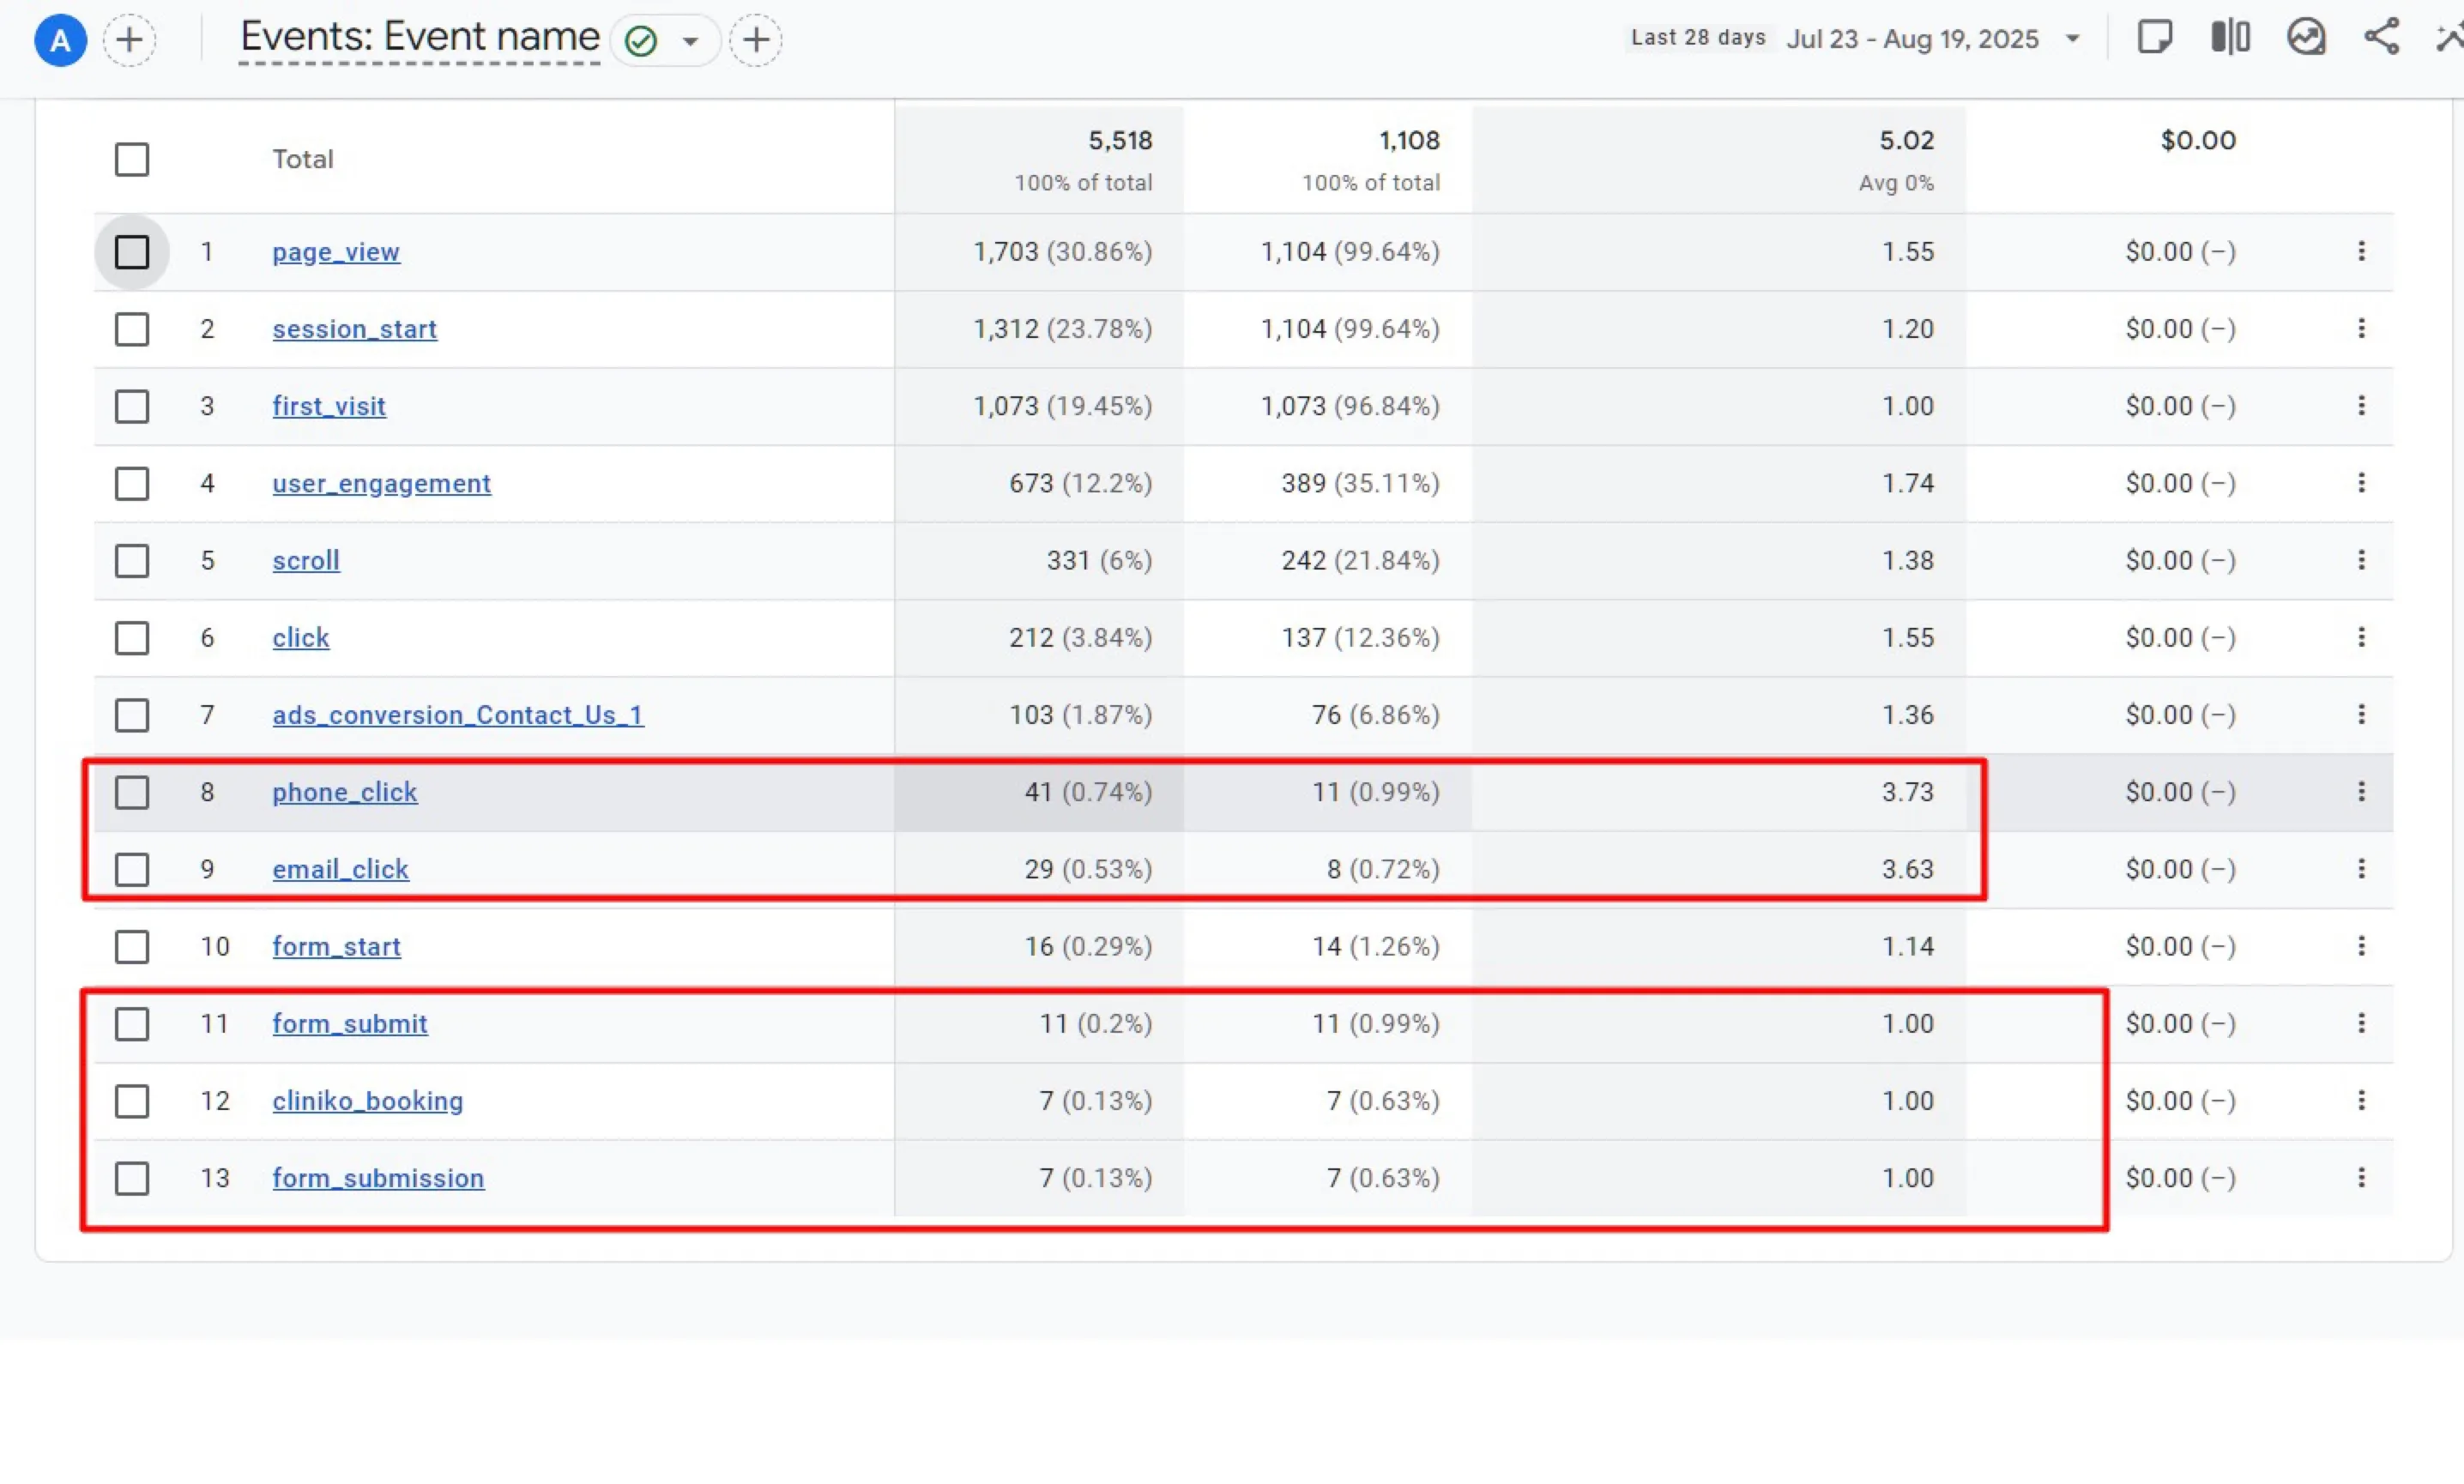The width and height of the screenshot is (2464, 1484).
Task: Open three-dot menu for session_start row
Action: click(x=2361, y=328)
